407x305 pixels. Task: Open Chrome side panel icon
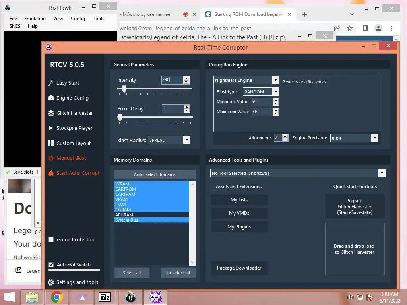tap(366, 28)
